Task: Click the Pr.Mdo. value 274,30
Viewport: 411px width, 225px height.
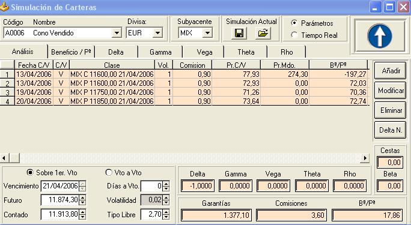Action: [285, 74]
